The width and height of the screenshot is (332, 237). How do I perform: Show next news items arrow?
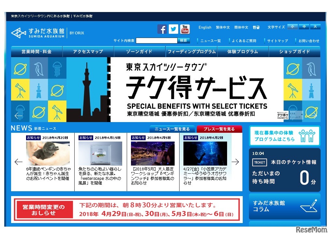pyautogui.click(x=235, y=162)
